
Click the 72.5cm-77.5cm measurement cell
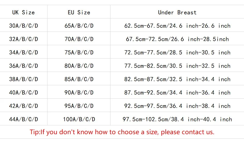pyautogui.click(x=177, y=53)
